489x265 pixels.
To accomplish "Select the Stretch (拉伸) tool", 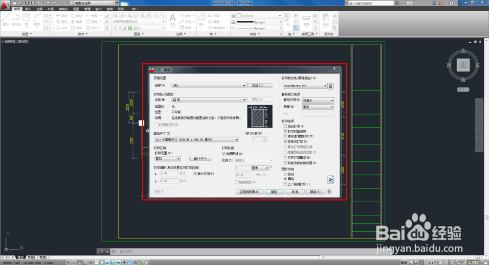I will pyautogui.click(x=62, y=28).
